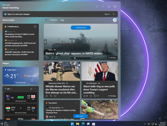
Task: Open the taskbar clock and date
Action: point(162,124)
